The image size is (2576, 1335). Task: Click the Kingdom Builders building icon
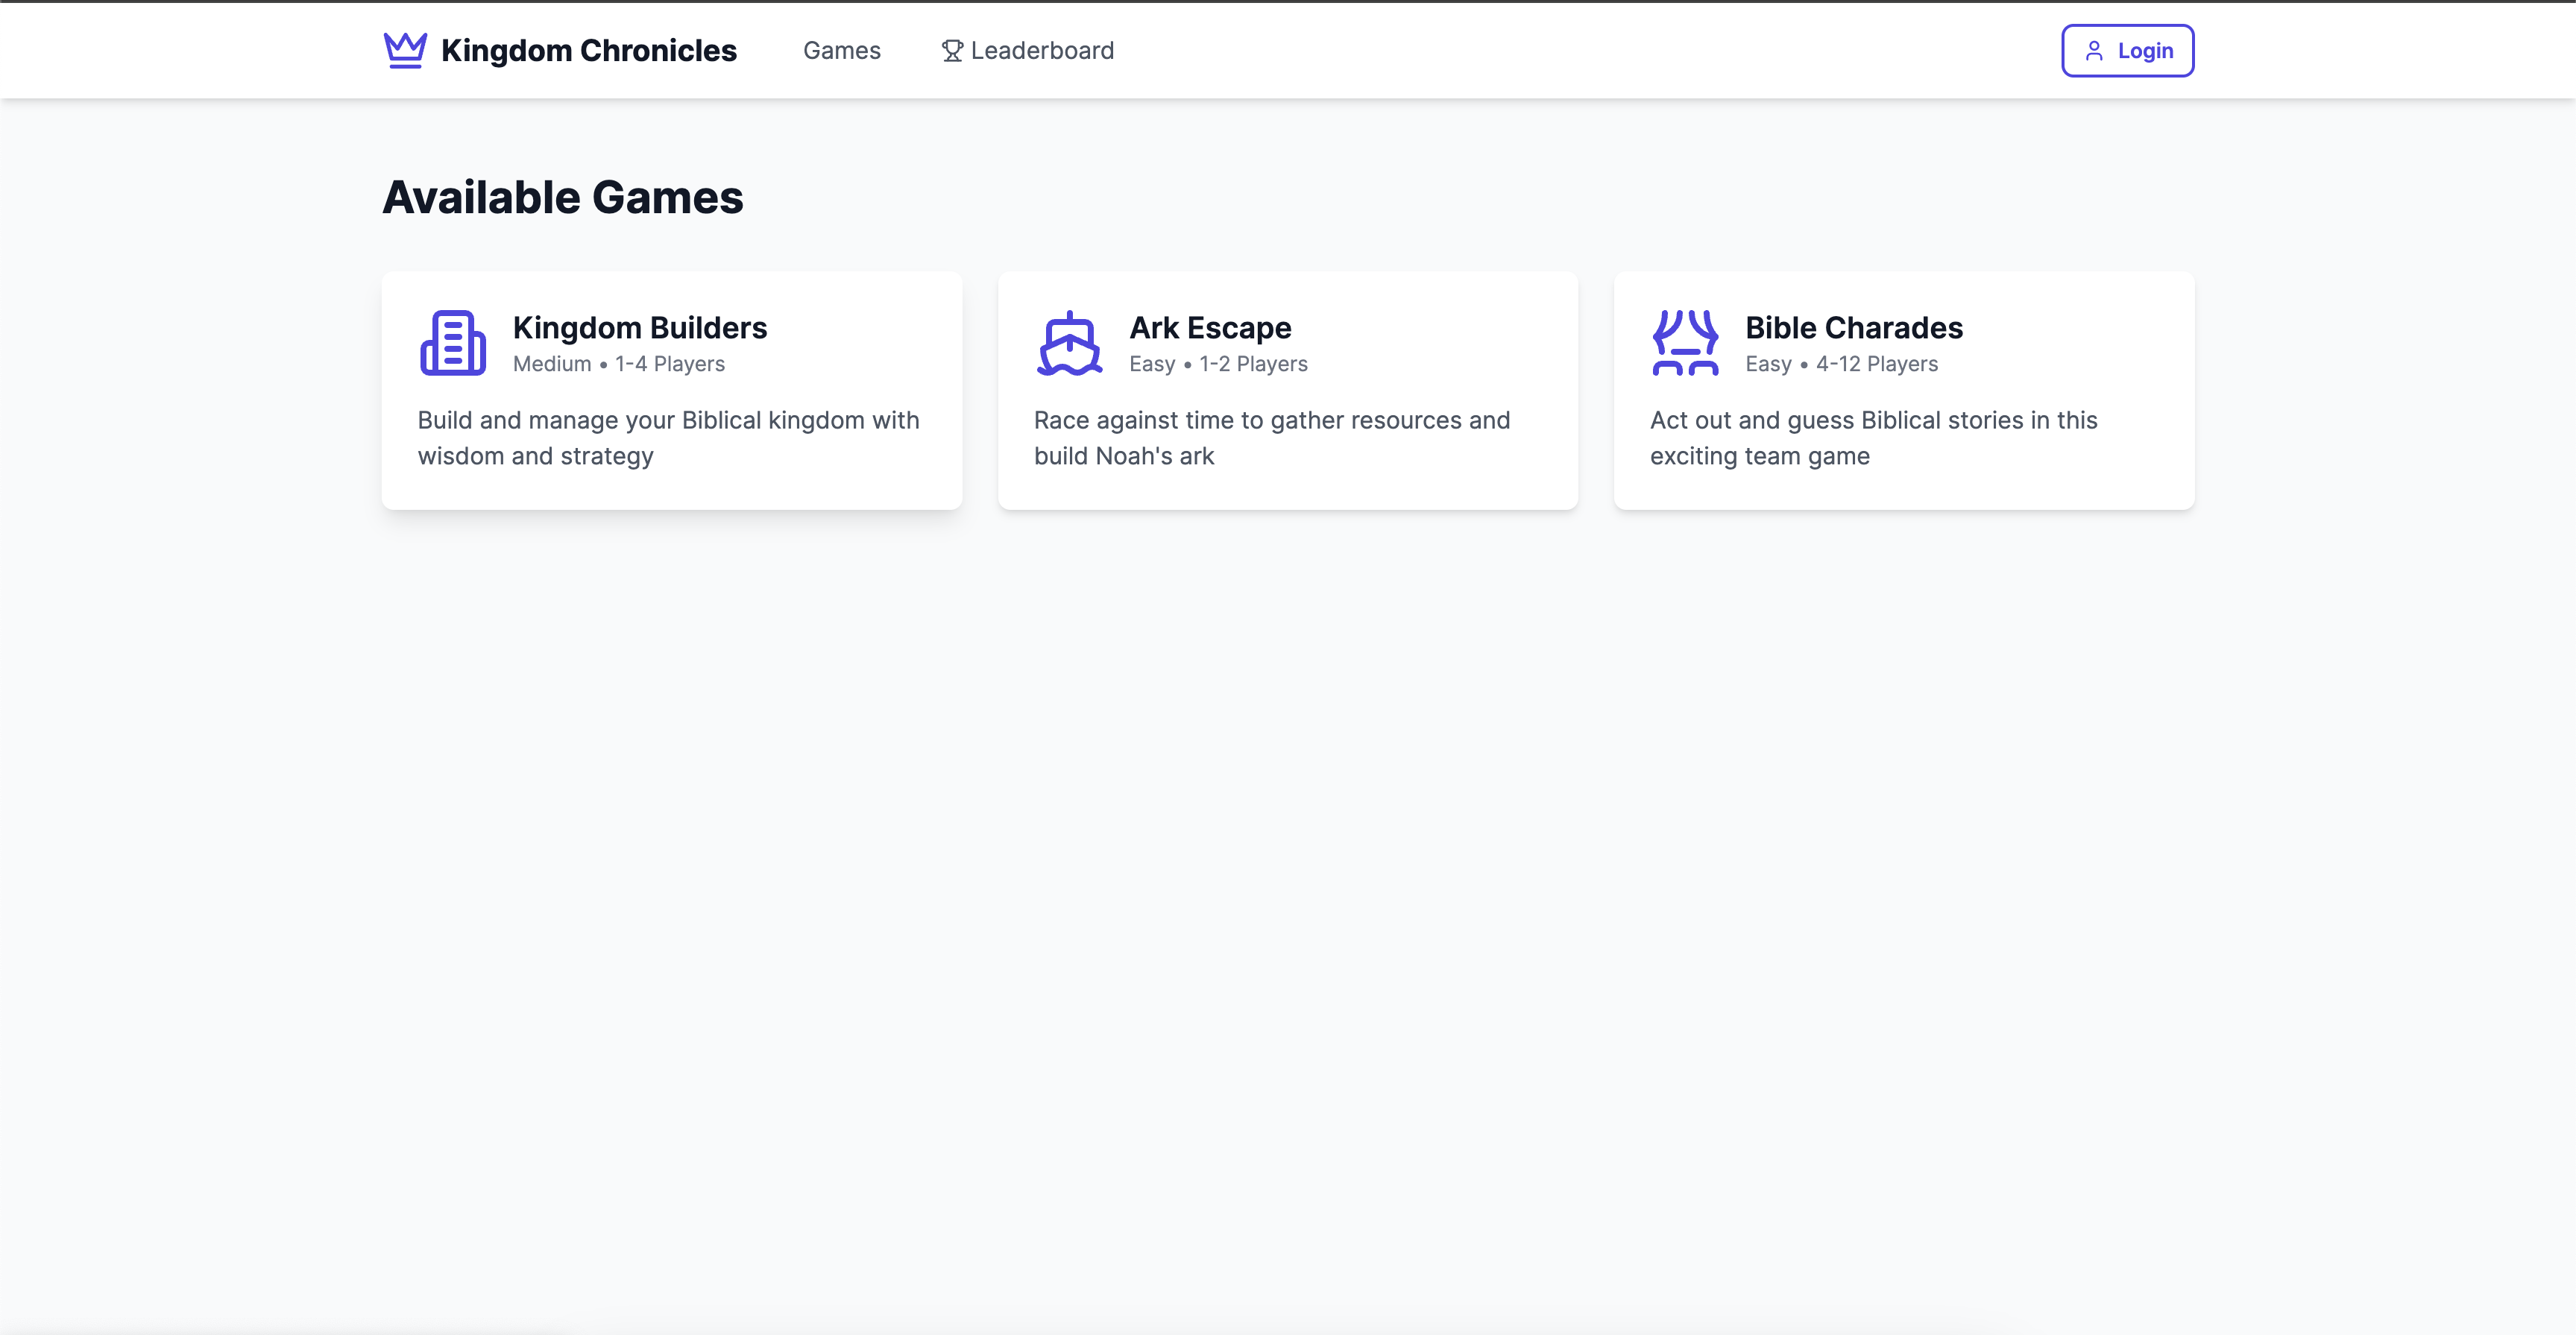[x=453, y=343]
